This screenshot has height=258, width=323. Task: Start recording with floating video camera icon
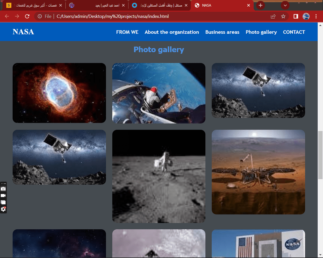click(x=3, y=195)
